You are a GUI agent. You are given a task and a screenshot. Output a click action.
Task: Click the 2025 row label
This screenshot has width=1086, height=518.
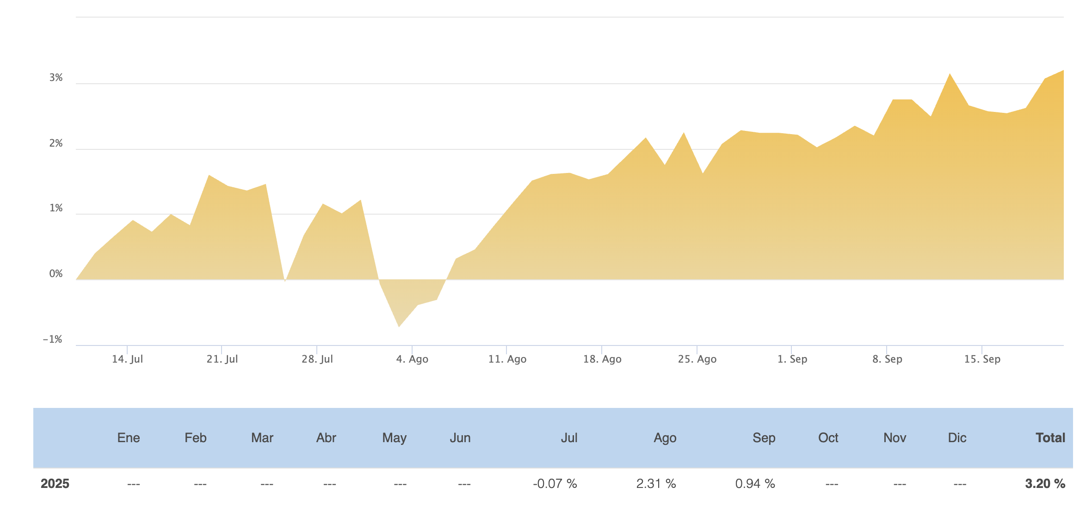click(55, 483)
